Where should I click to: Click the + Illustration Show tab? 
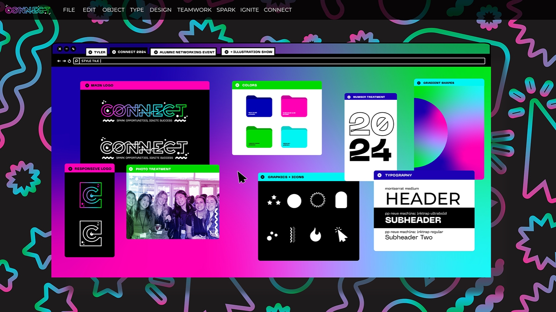coord(249,52)
